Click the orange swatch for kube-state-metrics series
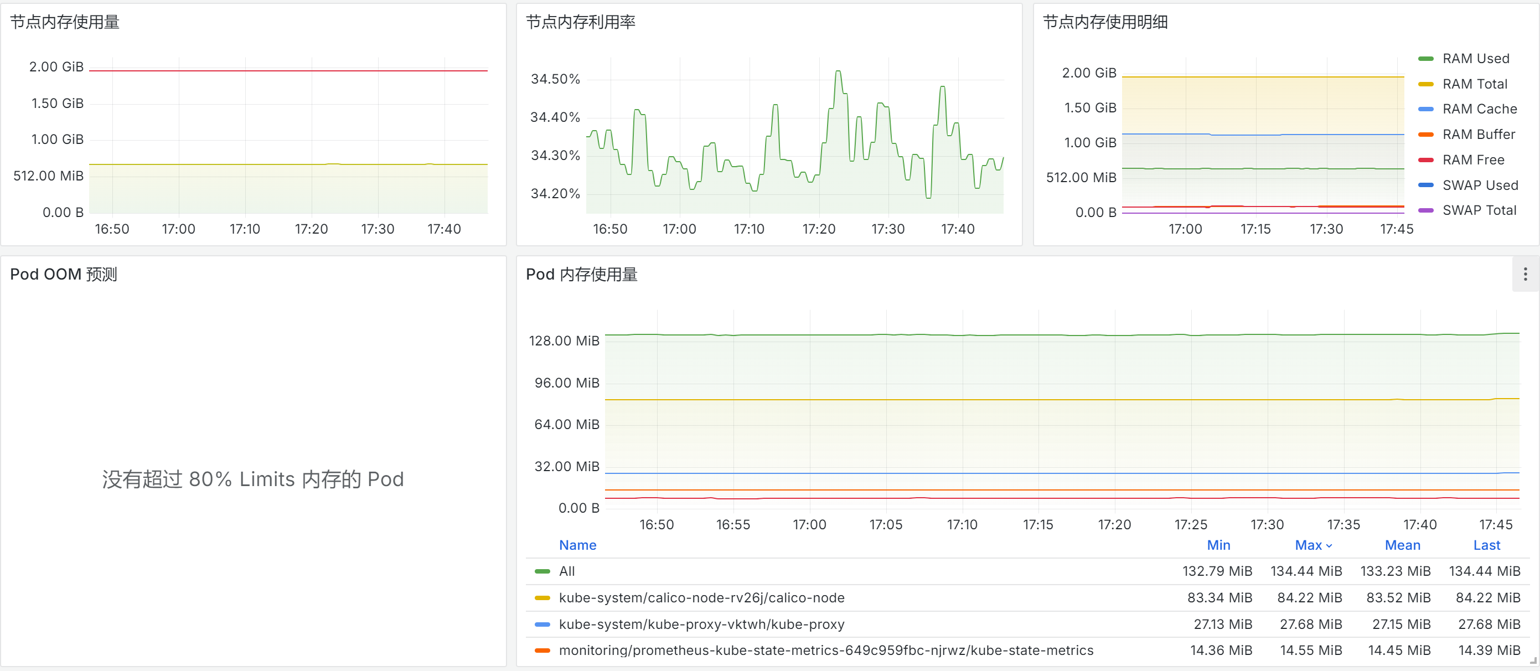Image resolution: width=1540 pixels, height=671 pixels. pyautogui.click(x=542, y=651)
